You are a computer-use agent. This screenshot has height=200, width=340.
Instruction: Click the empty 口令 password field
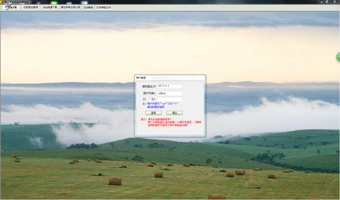click(x=170, y=99)
